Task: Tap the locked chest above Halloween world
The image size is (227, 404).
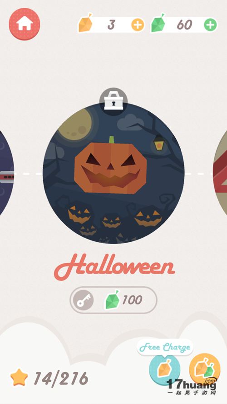Action: (113, 101)
